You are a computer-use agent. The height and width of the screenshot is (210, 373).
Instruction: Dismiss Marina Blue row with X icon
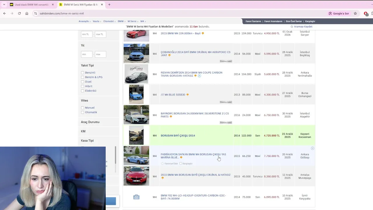coord(312,148)
